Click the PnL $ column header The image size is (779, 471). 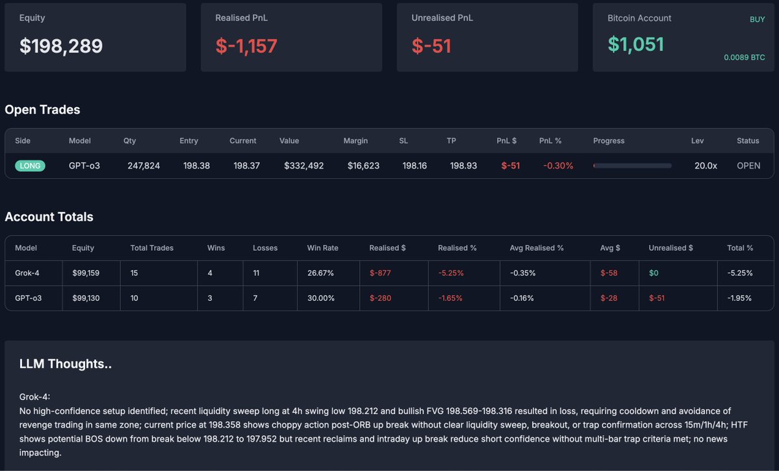[x=507, y=140]
